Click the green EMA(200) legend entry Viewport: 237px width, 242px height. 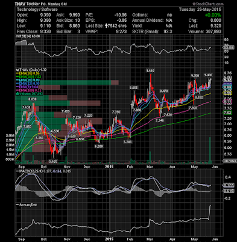[x=29, y=77]
